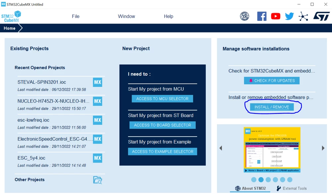The width and height of the screenshot is (332, 194).
Task: Open recent project esc-lowfreq.ioc
Action: point(33,120)
